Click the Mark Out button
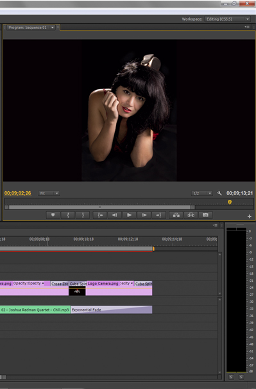The height and width of the screenshot is (389, 256). tap(83, 215)
